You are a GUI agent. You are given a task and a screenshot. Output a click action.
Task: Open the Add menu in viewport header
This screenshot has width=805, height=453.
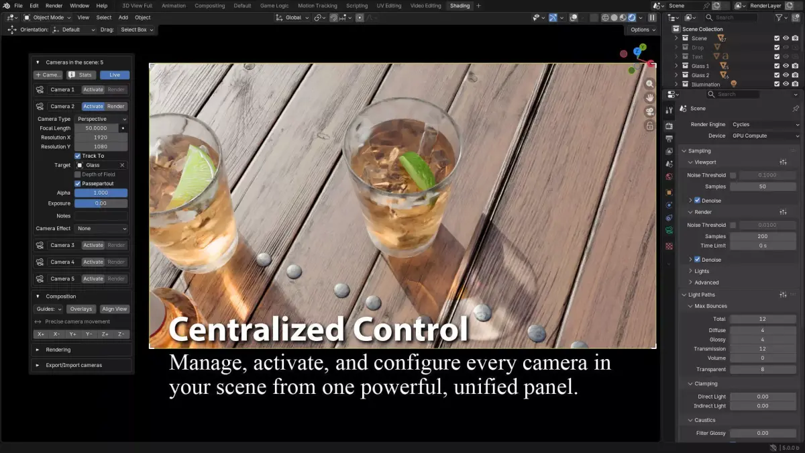[123, 17]
